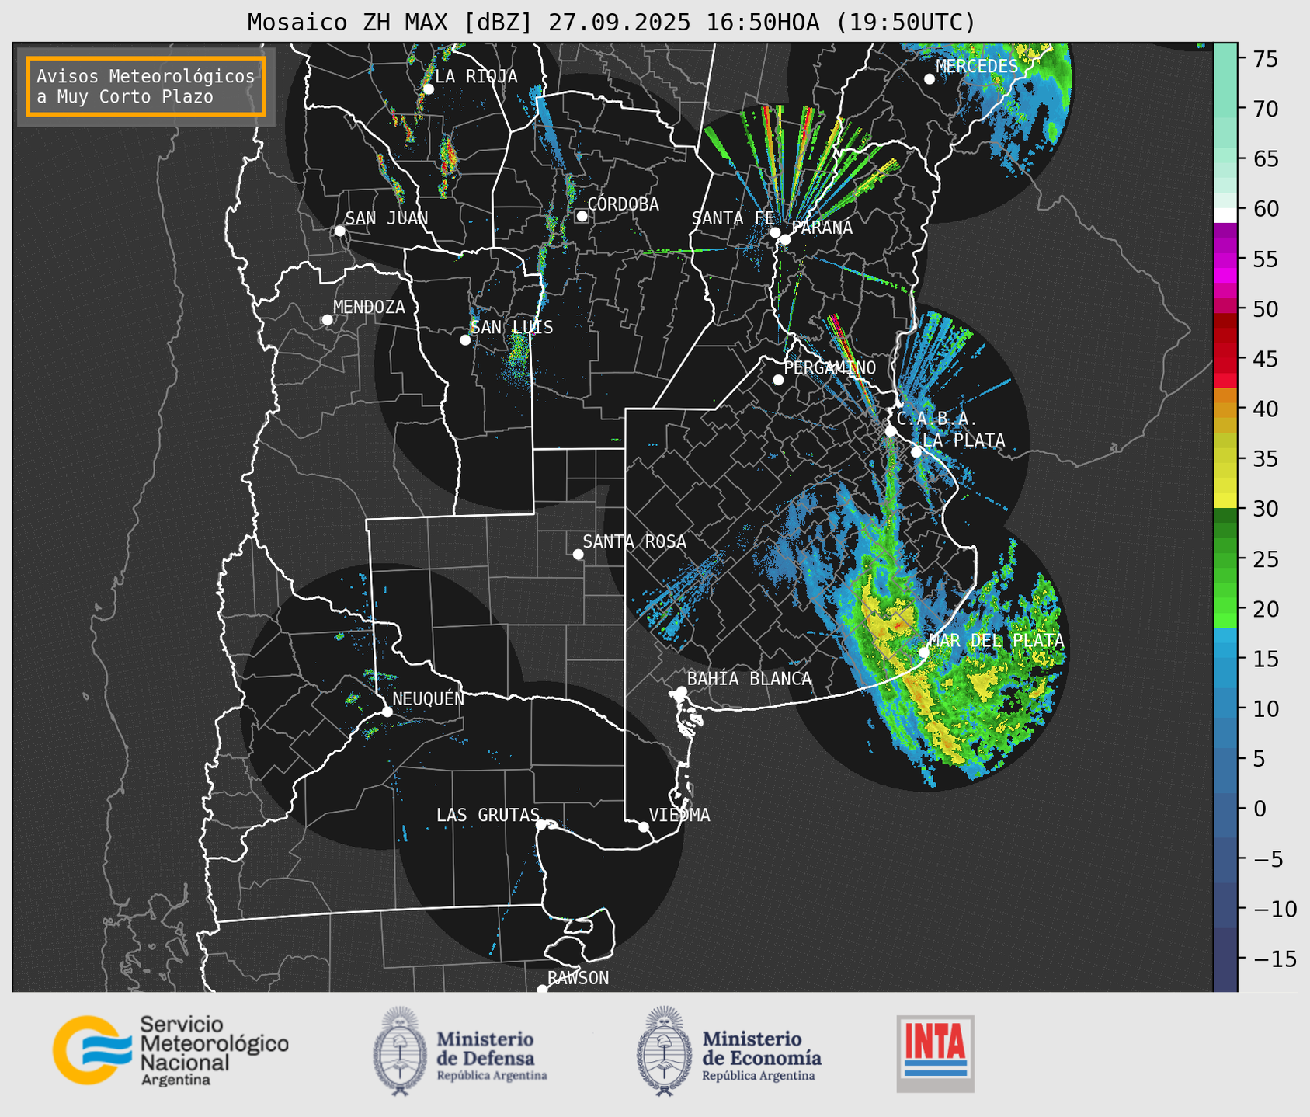Click the Ministerio de Economía emblem
The width and height of the screenshot is (1310, 1117).
point(665,1051)
